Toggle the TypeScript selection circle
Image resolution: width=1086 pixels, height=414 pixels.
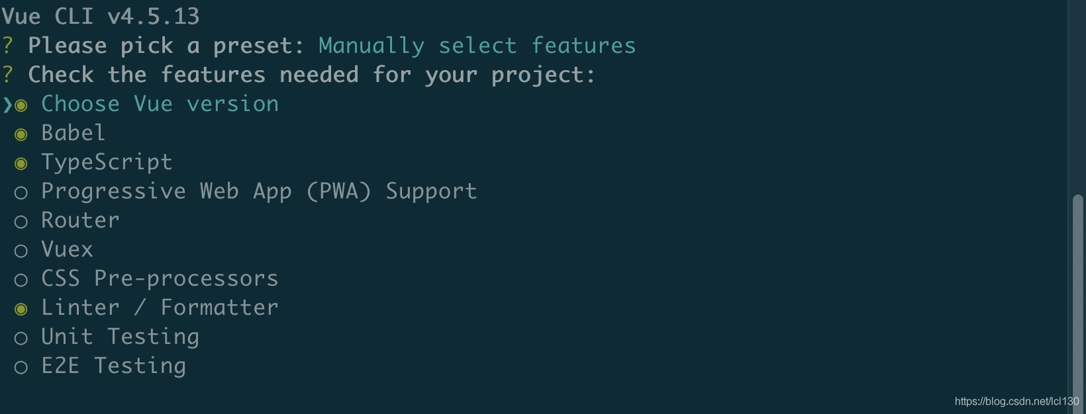[21, 163]
